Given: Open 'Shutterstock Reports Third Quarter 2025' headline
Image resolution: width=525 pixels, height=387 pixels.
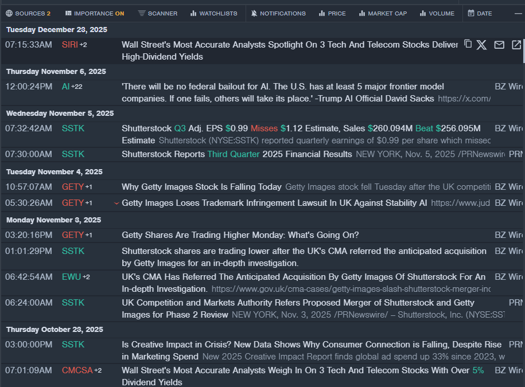Looking at the screenshot, I should [x=237, y=154].
